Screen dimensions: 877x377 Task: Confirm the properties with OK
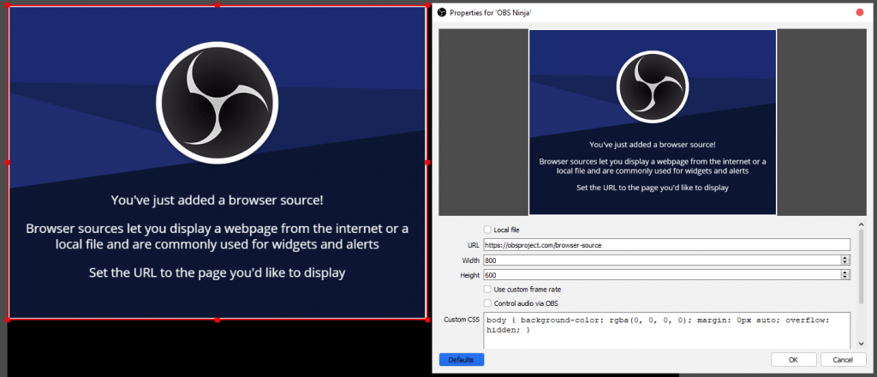[793, 360]
